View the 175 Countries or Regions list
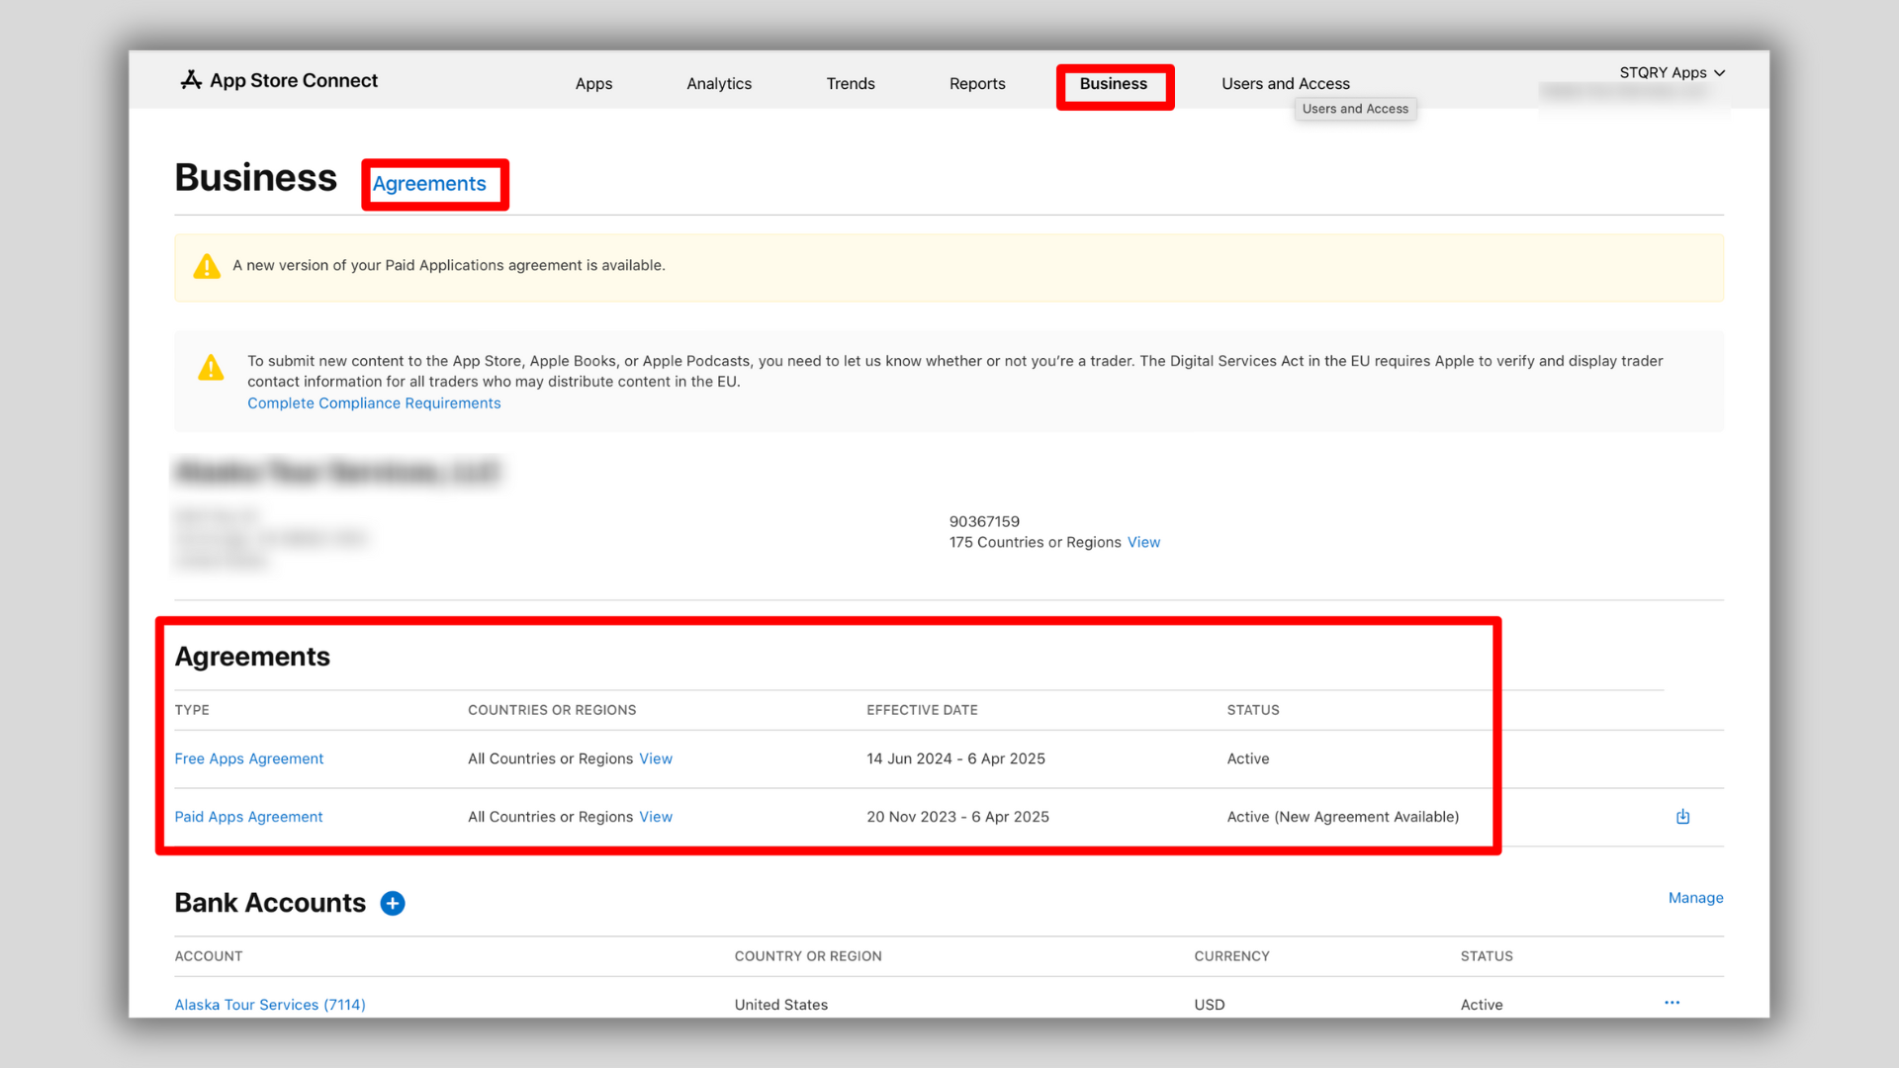The height and width of the screenshot is (1068, 1899). pos(1143,542)
